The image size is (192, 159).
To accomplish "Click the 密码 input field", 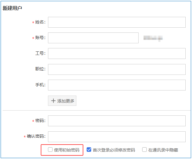I will 117,121.
